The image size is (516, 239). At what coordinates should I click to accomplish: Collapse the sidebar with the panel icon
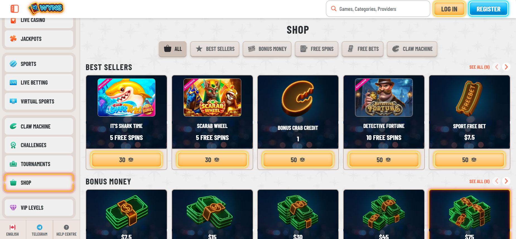pos(15,9)
